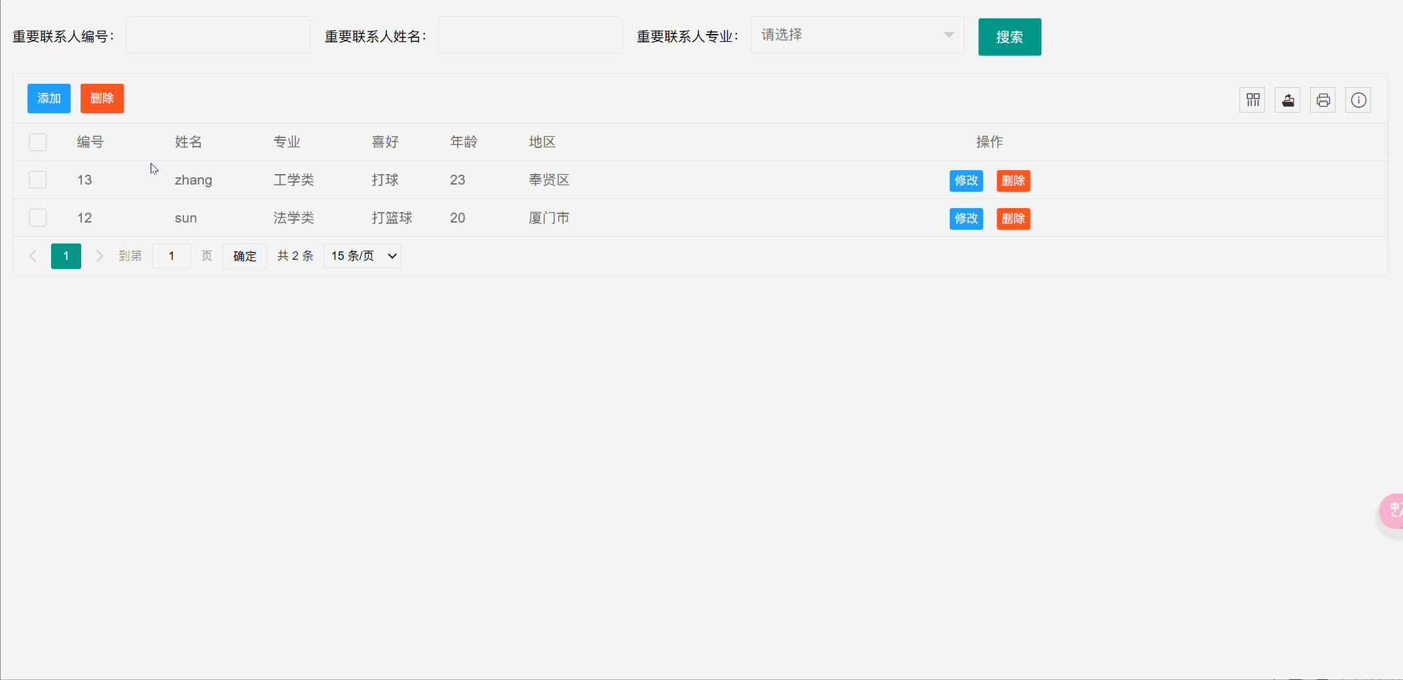Screen dimensions: 1403x680
Task: Click 修改 on the zhang row
Action: coord(965,181)
